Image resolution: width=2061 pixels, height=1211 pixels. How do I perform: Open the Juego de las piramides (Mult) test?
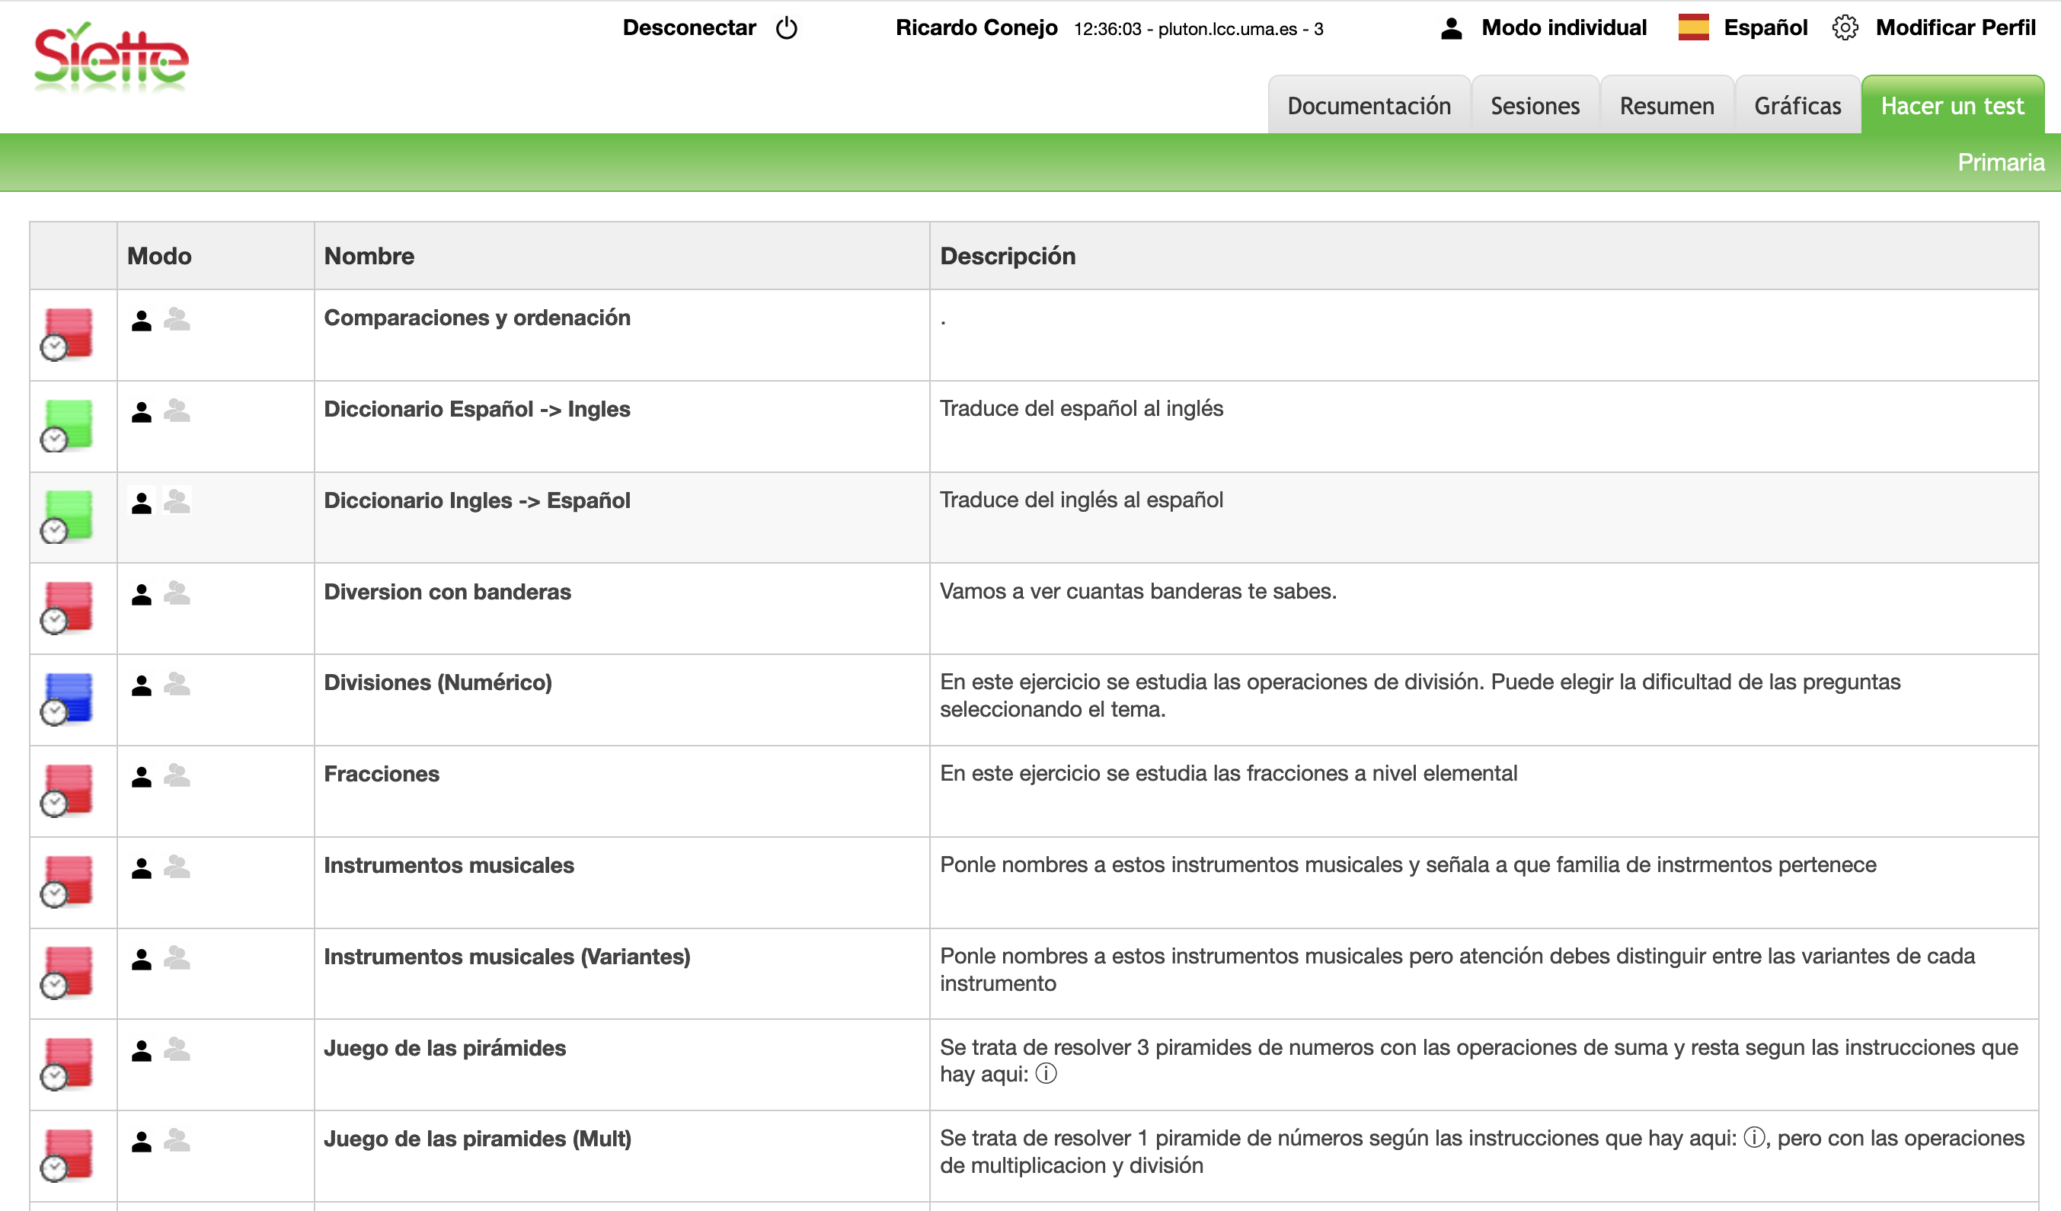(477, 1139)
